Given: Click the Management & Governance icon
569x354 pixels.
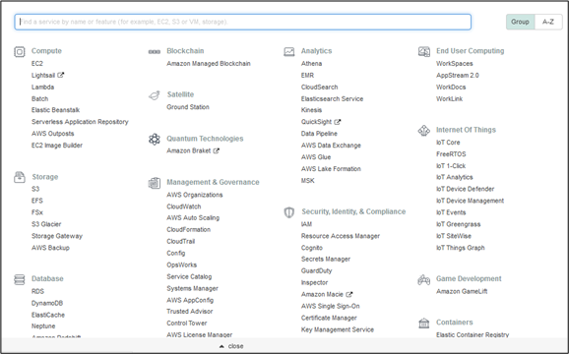Looking at the screenshot, I should (155, 183).
